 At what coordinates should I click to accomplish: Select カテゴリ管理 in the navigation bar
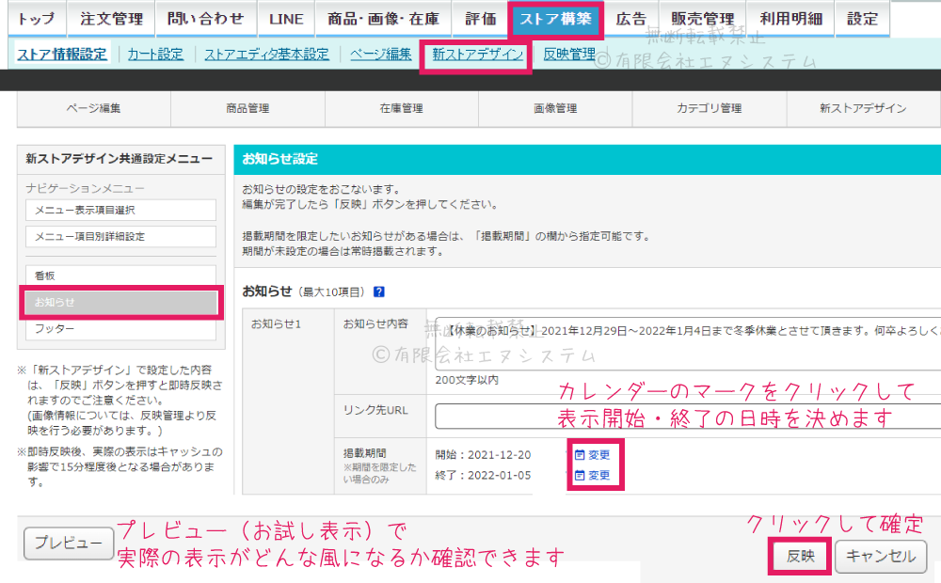pos(710,108)
